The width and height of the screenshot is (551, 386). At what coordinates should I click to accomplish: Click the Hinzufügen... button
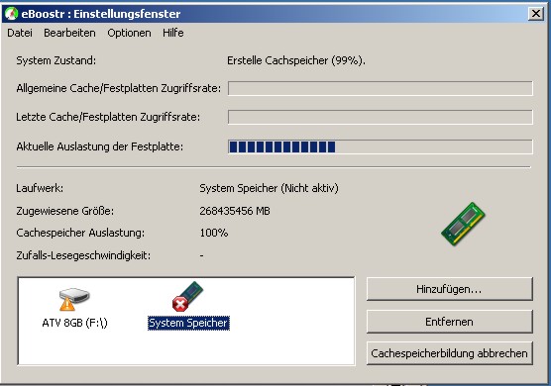pos(450,289)
